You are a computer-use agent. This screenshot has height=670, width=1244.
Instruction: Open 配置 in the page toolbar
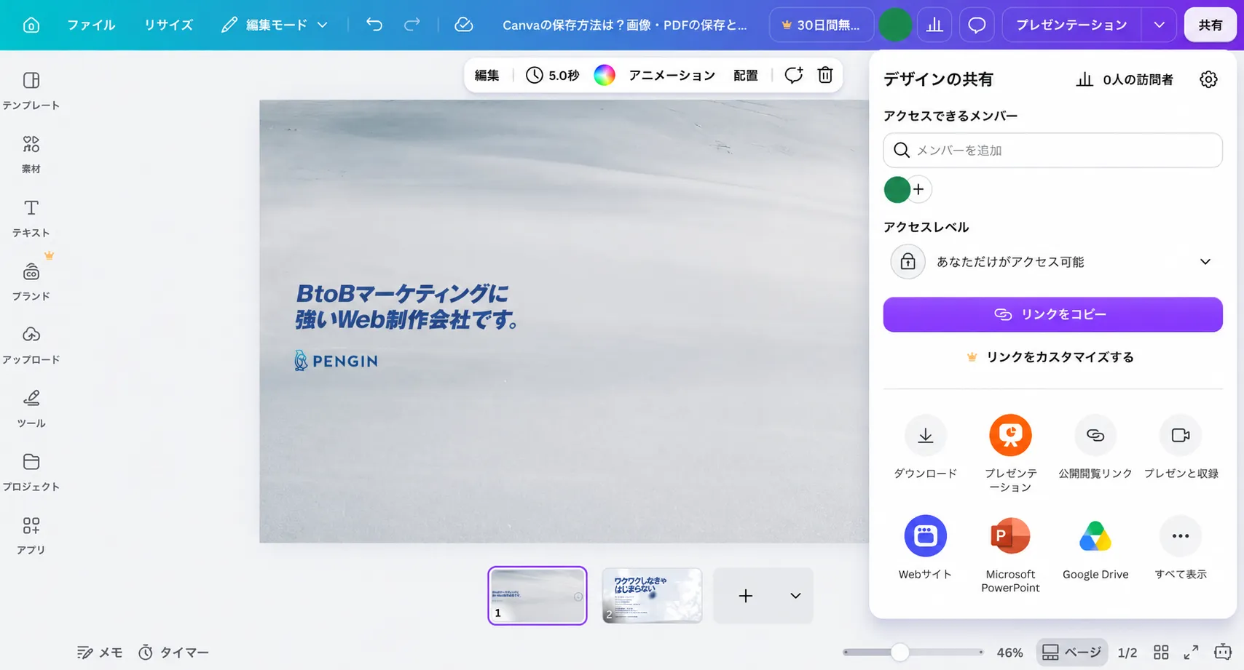point(745,75)
